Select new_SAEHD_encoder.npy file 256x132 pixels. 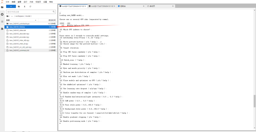31,37
